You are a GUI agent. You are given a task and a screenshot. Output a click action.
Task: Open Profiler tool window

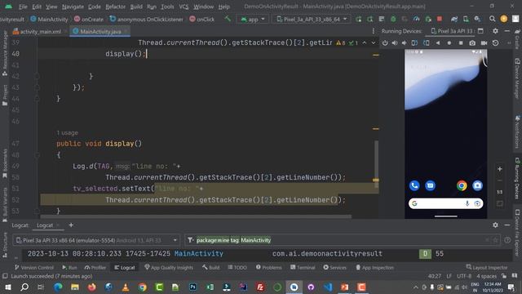(x=95, y=267)
